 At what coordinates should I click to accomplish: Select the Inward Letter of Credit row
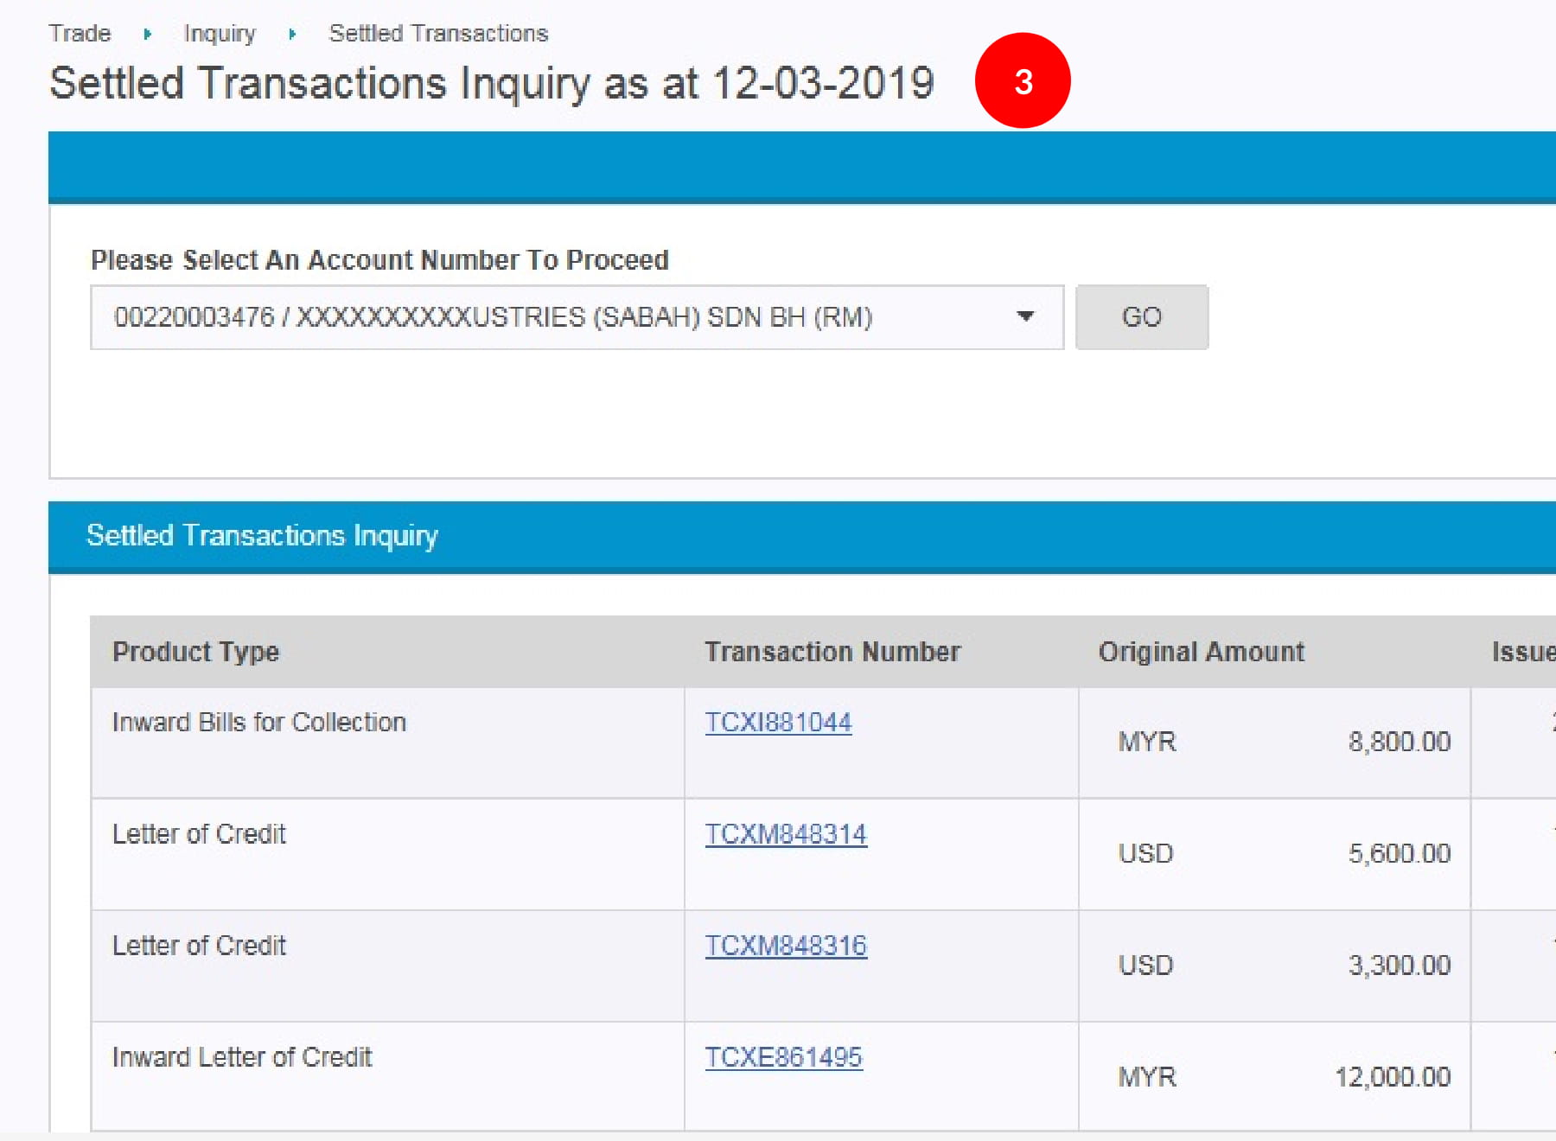click(x=242, y=1057)
